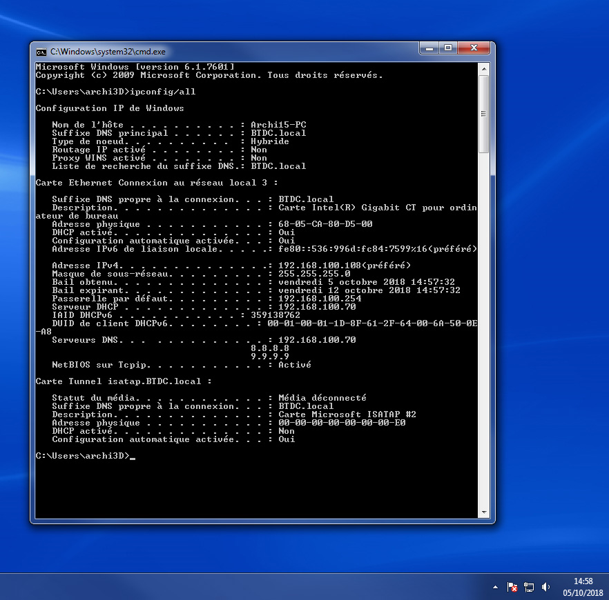This screenshot has height=600, width=609.
Task: Close the cmd.exe window
Action: pyautogui.click(x=474, y=48)
